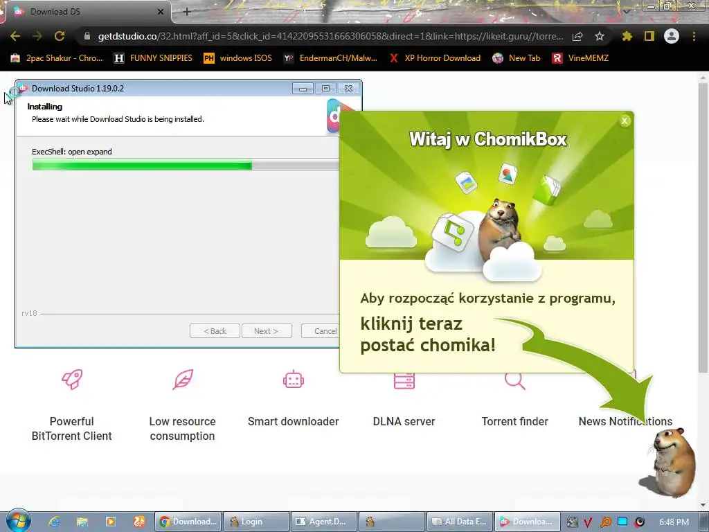Click the address bar URL field

tap(330, 36)
